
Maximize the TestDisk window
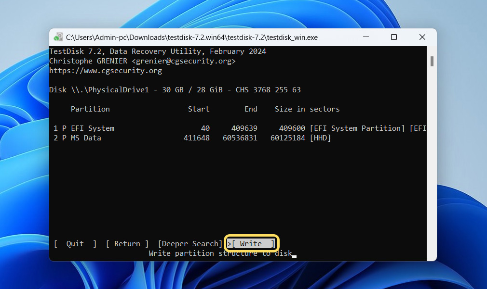pos(394,37)
